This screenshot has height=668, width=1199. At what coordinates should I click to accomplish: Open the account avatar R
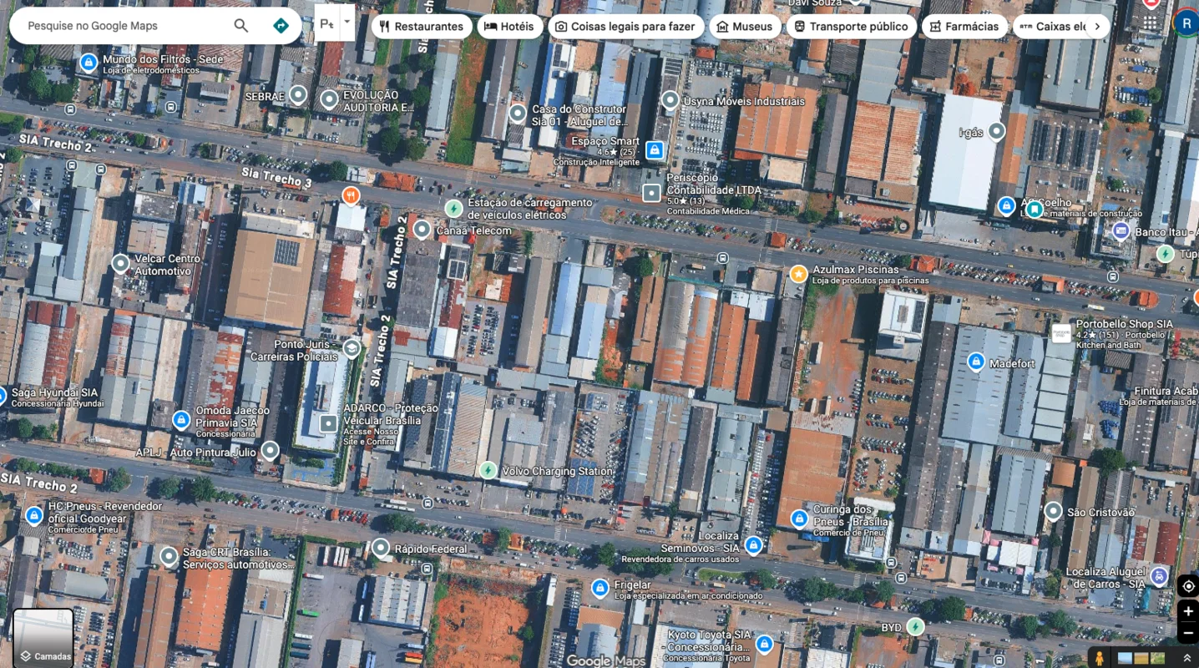[1186, 23]
